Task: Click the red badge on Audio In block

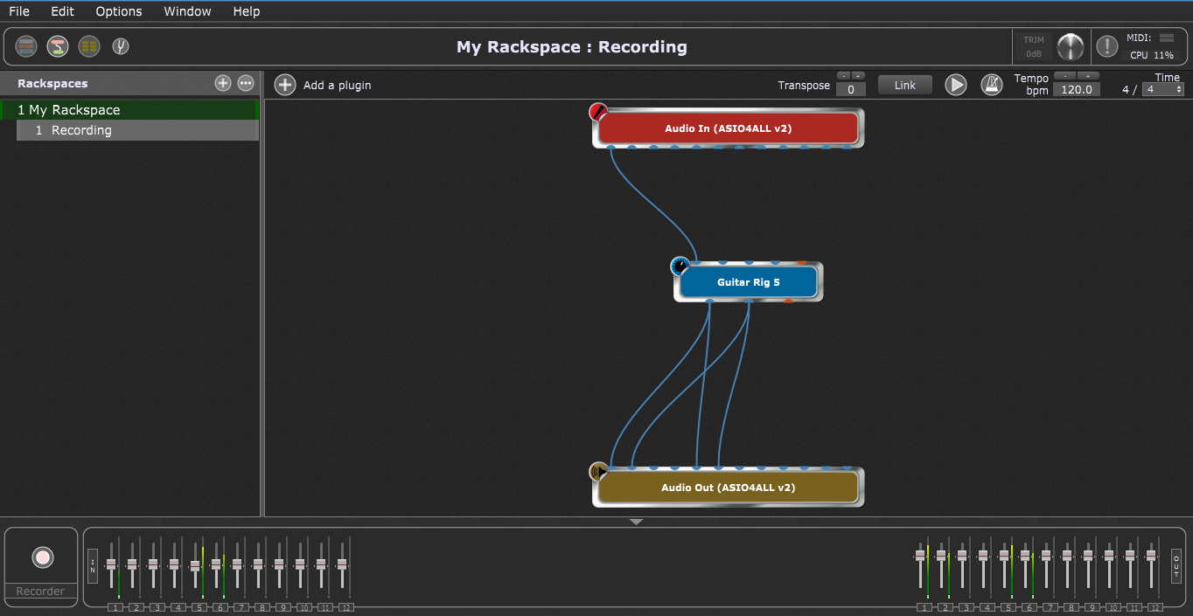Action: coord(598,112)
